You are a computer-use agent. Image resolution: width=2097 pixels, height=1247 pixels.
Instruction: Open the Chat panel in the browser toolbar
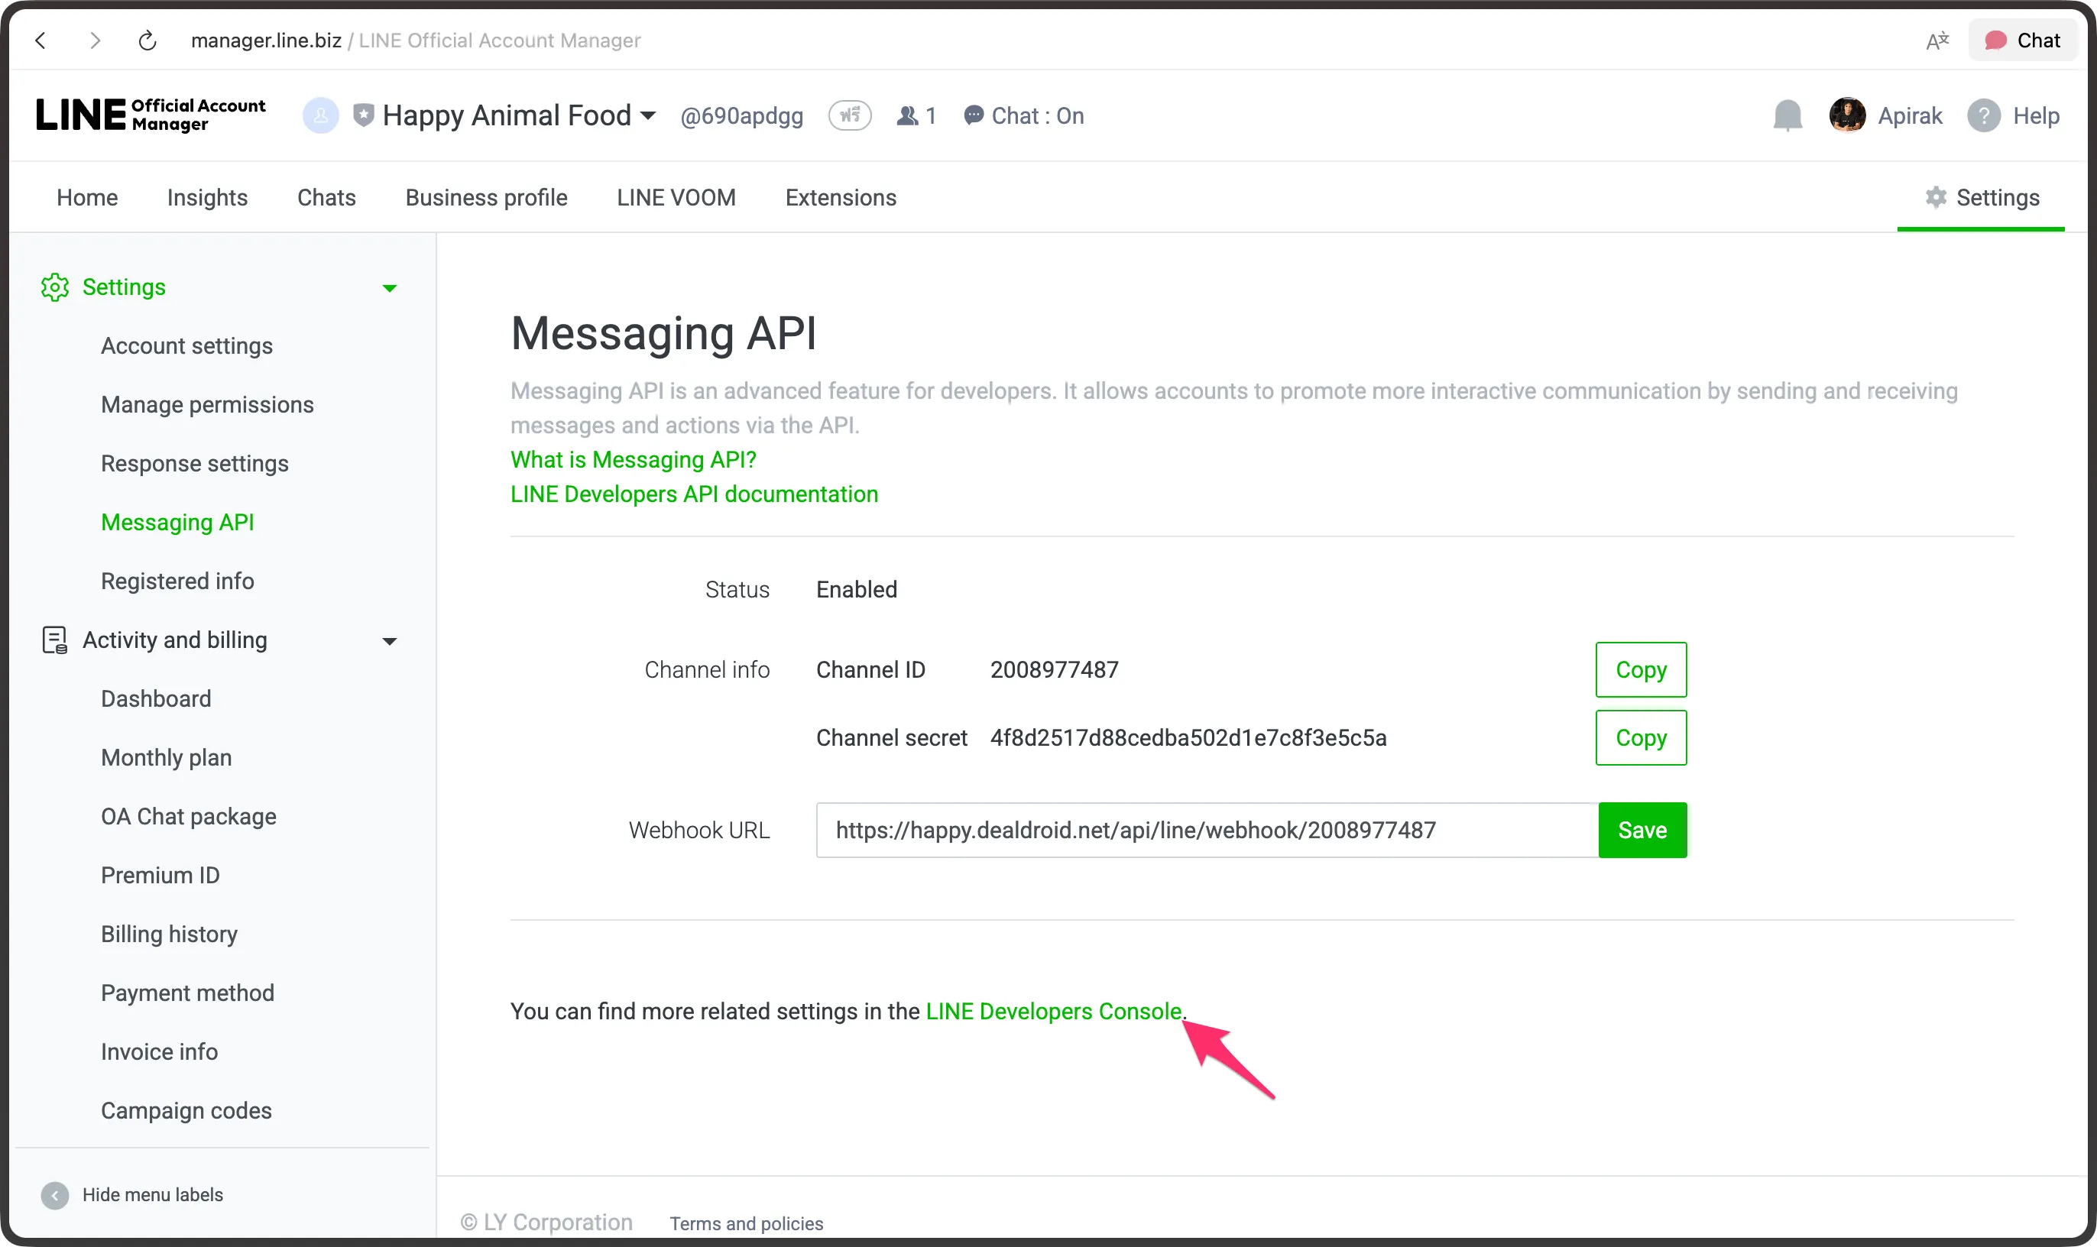(x=2021, y=40)
